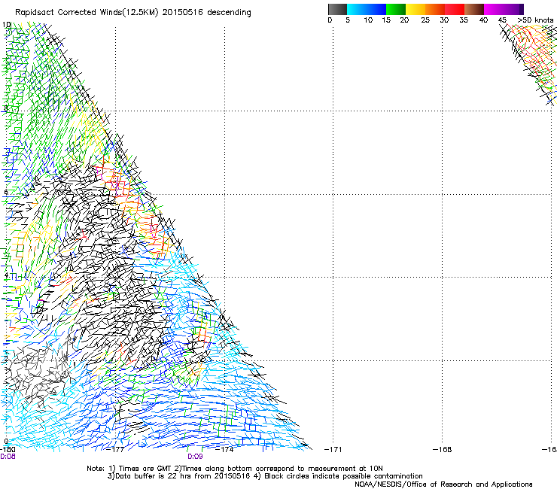Image resolution: width=557 pixels, height=489 pixels.
Task: Click the brown 35-40 knots legend swatch
Action: 474,9
